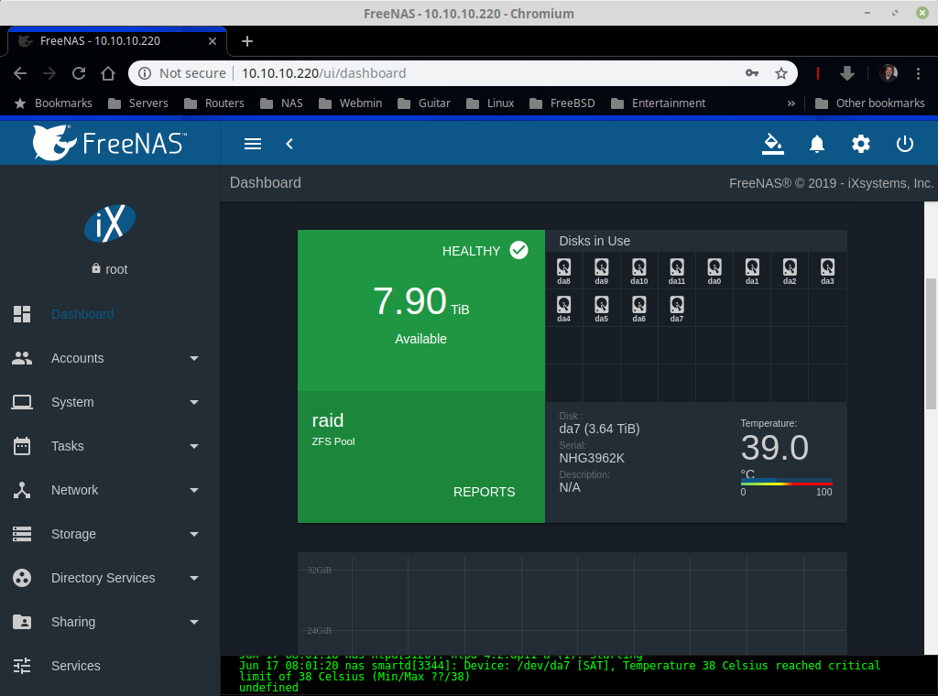Select disk da7 icon
938x696 pixels.
[677, 309]
